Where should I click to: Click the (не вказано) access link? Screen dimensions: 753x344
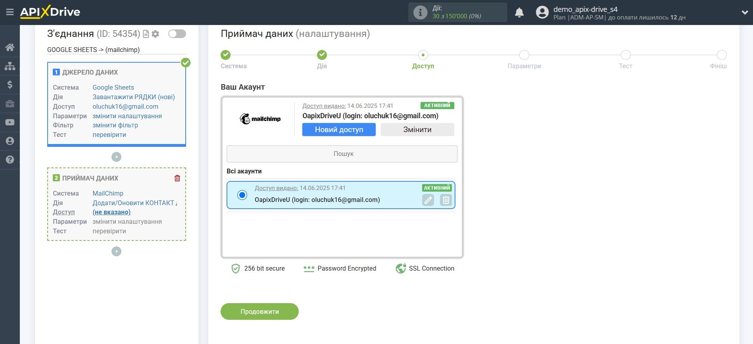tap(111, 212)
